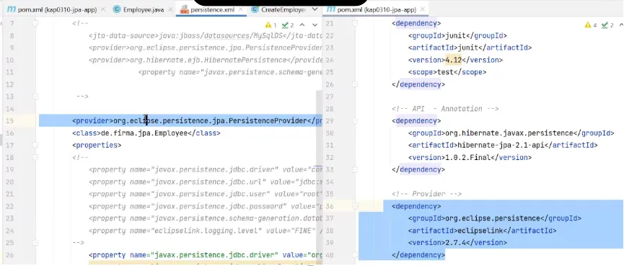Click the commented jdbc.password property line 22
This screenshot has width=624, height=266.
click(x=206, y=206)
